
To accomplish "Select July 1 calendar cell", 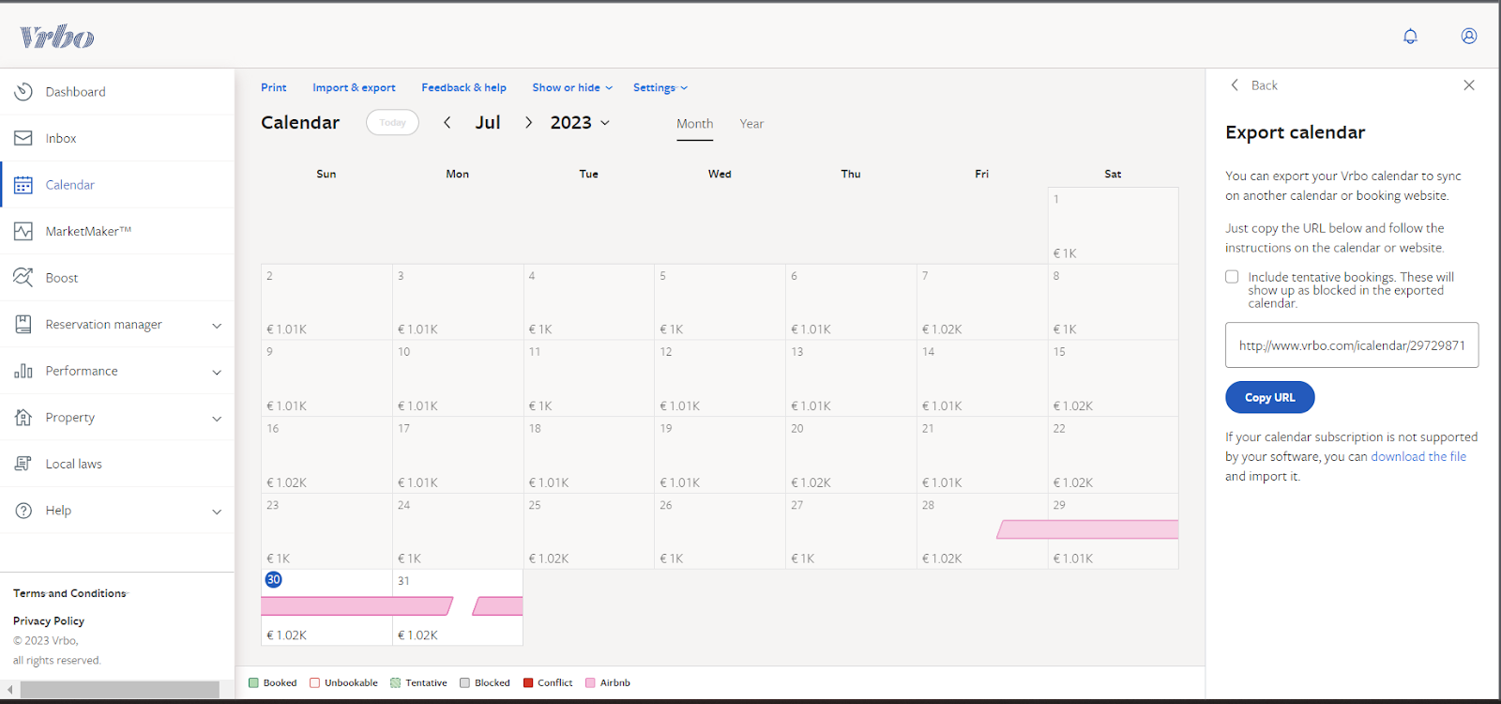I will click(1114, 225).
